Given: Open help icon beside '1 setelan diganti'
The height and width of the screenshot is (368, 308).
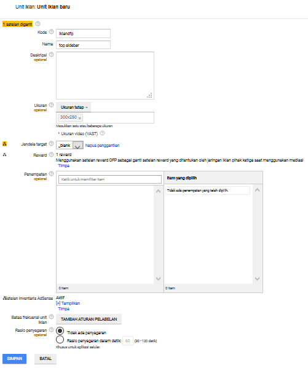Looking at the screenshot, I should point(38,24).
